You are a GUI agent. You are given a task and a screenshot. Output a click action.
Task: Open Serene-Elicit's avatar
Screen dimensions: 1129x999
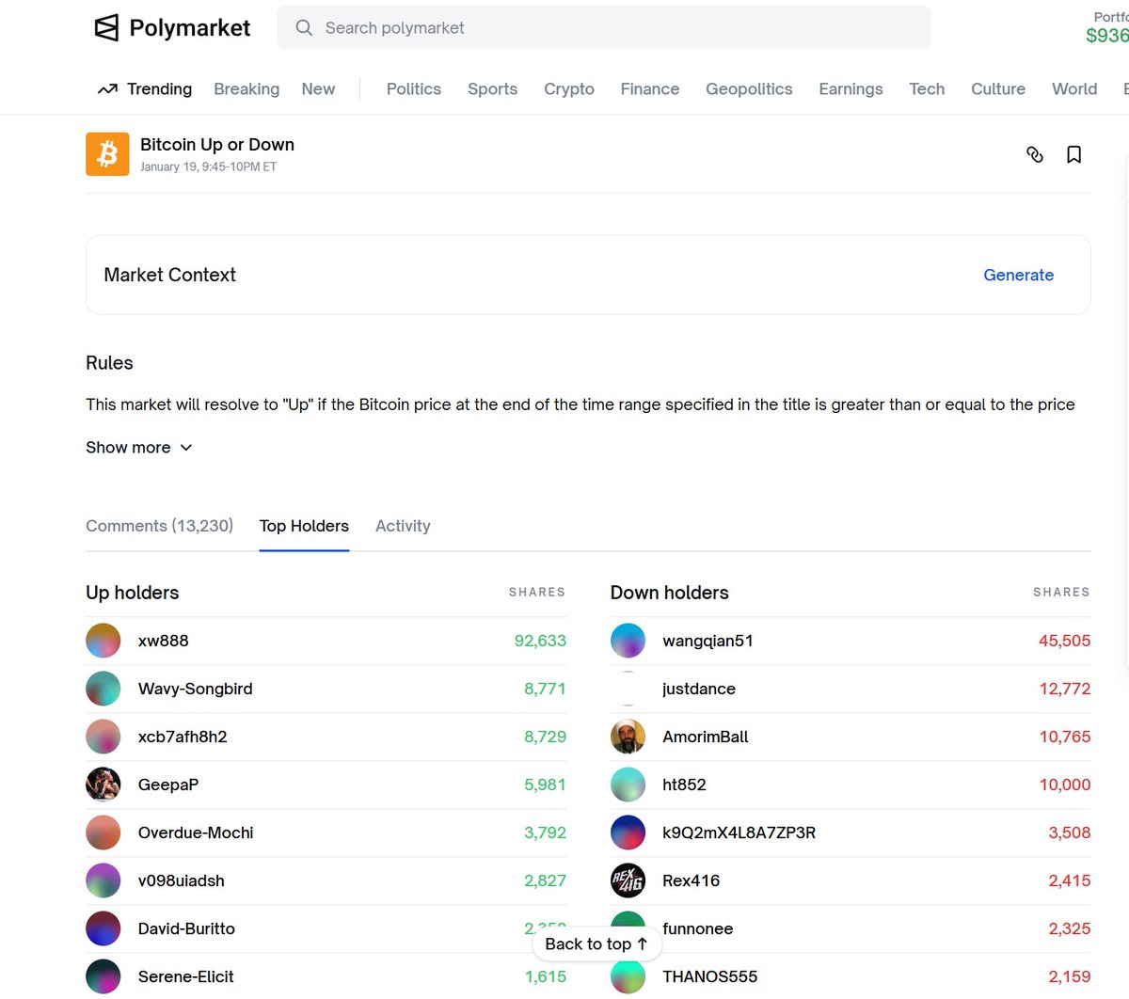(103, 976)
